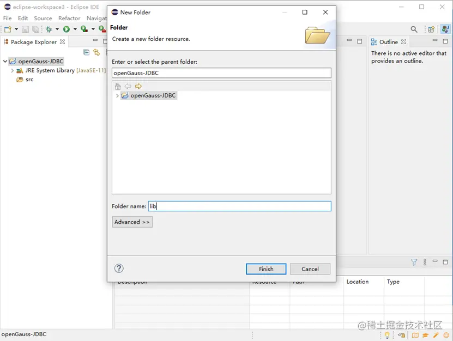
Task: Click the Samples wand icon in status bar
Action: pyautogui.click(x=436, y=335)
